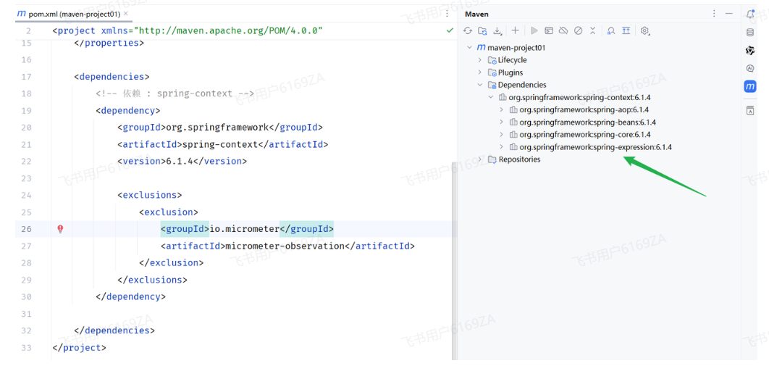
Task: Expand the spring-aop:6.1.4 dependency
Action: (x=502, y=110)
